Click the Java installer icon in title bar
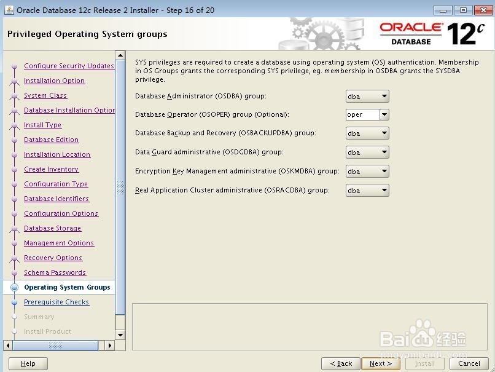Image resolution: width=495 pixels, height=372 pixels. click(9, 10)
